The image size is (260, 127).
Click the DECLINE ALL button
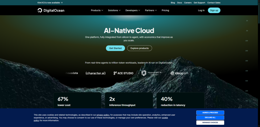pos(210,118)
